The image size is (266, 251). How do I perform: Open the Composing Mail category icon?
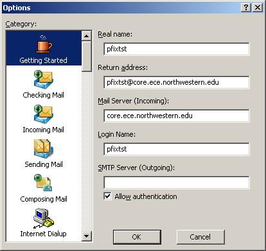(x=43, y=183)
